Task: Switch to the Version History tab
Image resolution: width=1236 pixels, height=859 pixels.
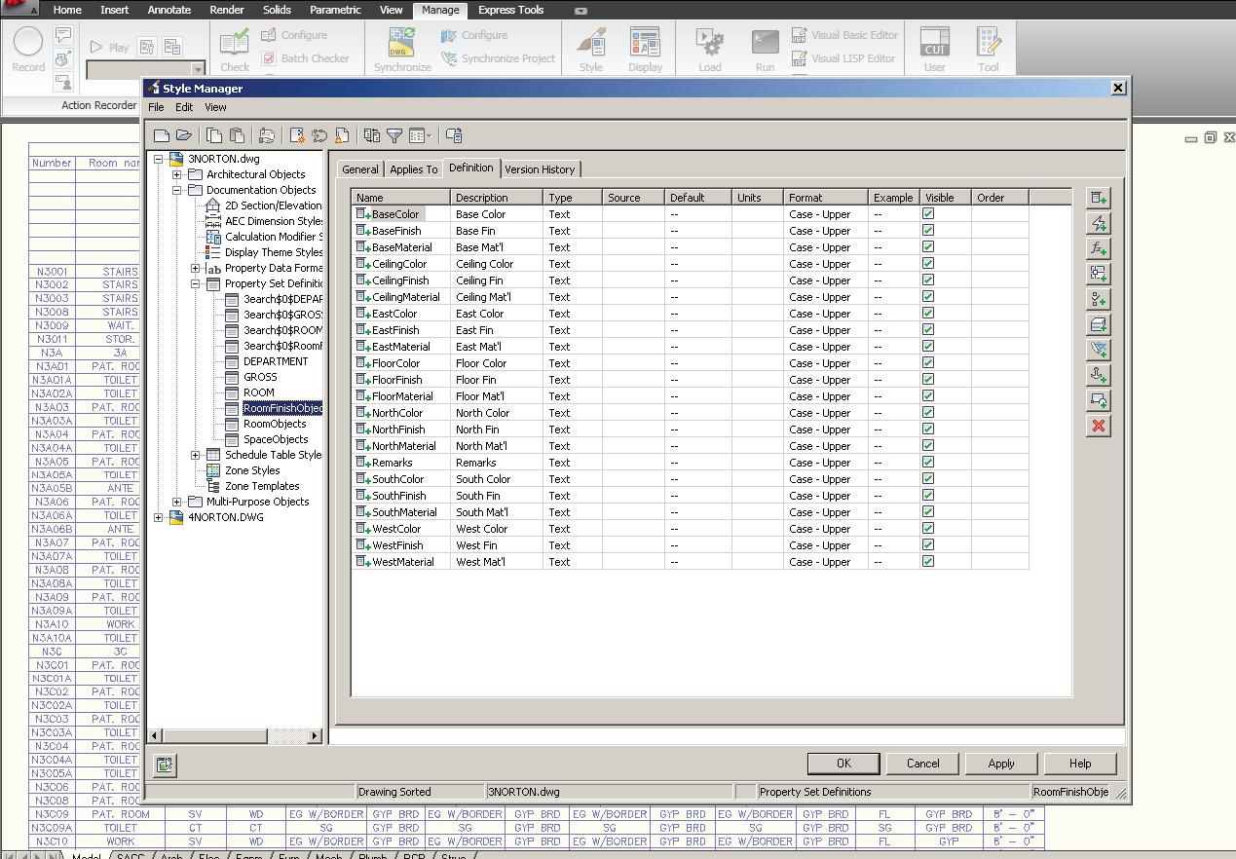Action: tap(540, 169)
